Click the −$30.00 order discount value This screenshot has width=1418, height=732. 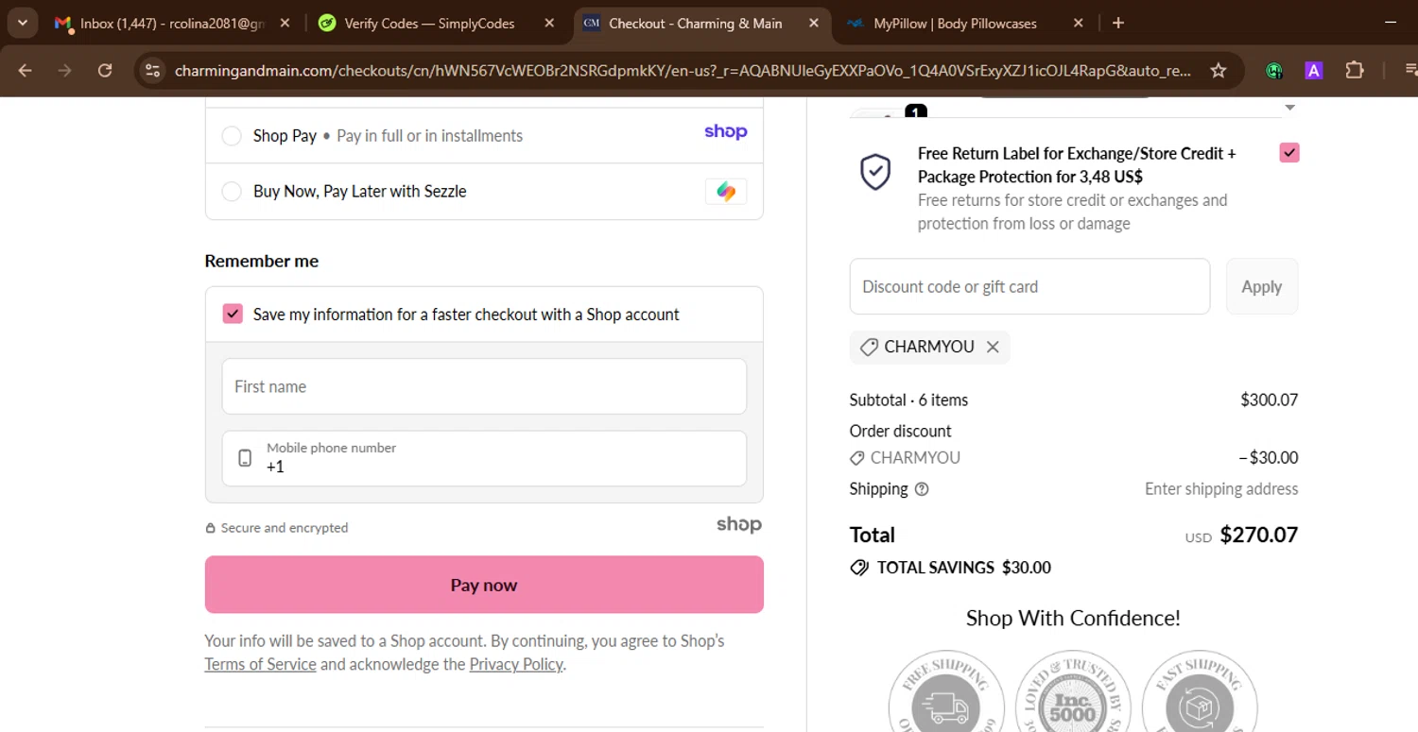point(1269,457)
